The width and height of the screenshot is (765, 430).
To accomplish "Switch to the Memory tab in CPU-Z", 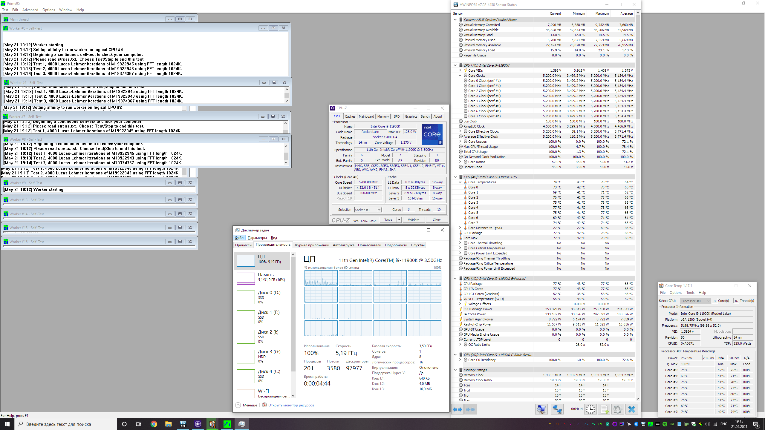I will click(x=383, y=116).
